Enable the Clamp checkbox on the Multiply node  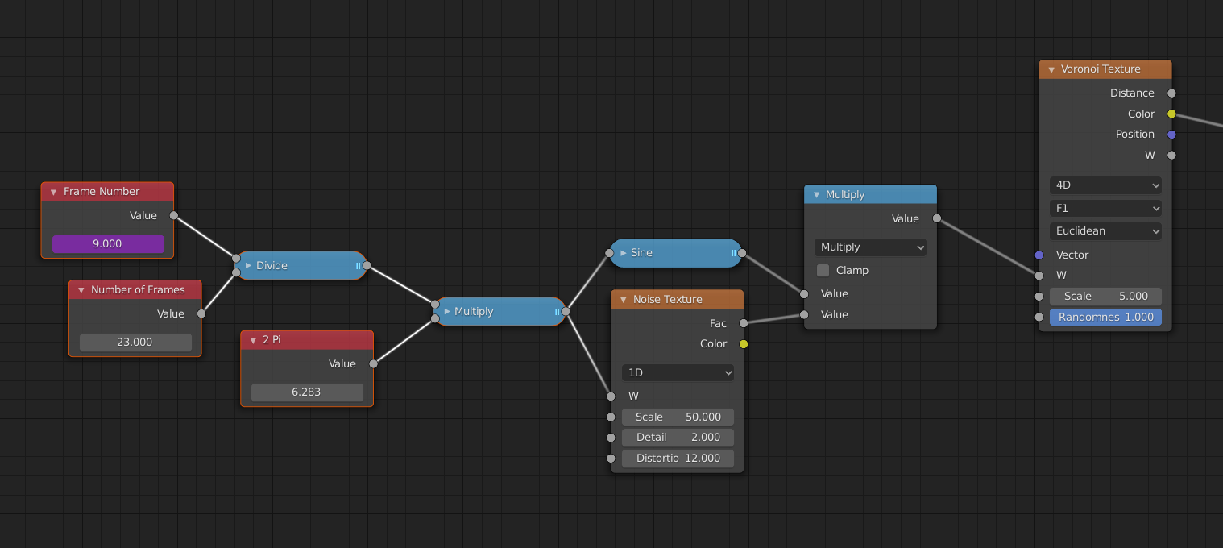822,270
